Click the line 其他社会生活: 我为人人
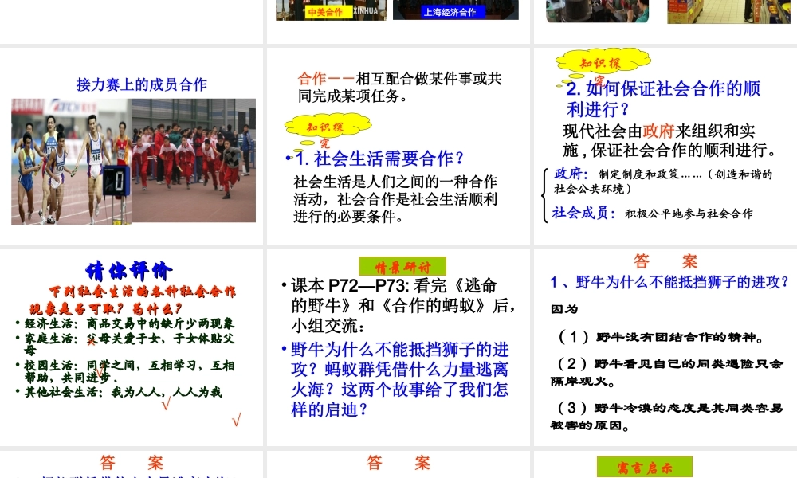The image size is (797, 478). click(x=123, y=392)
